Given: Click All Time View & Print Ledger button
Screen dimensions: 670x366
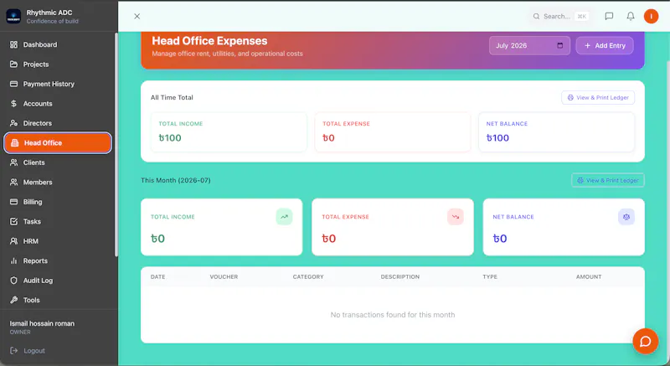Looking at the screenshot, I should pyautogui.click(x=598, y=97).
